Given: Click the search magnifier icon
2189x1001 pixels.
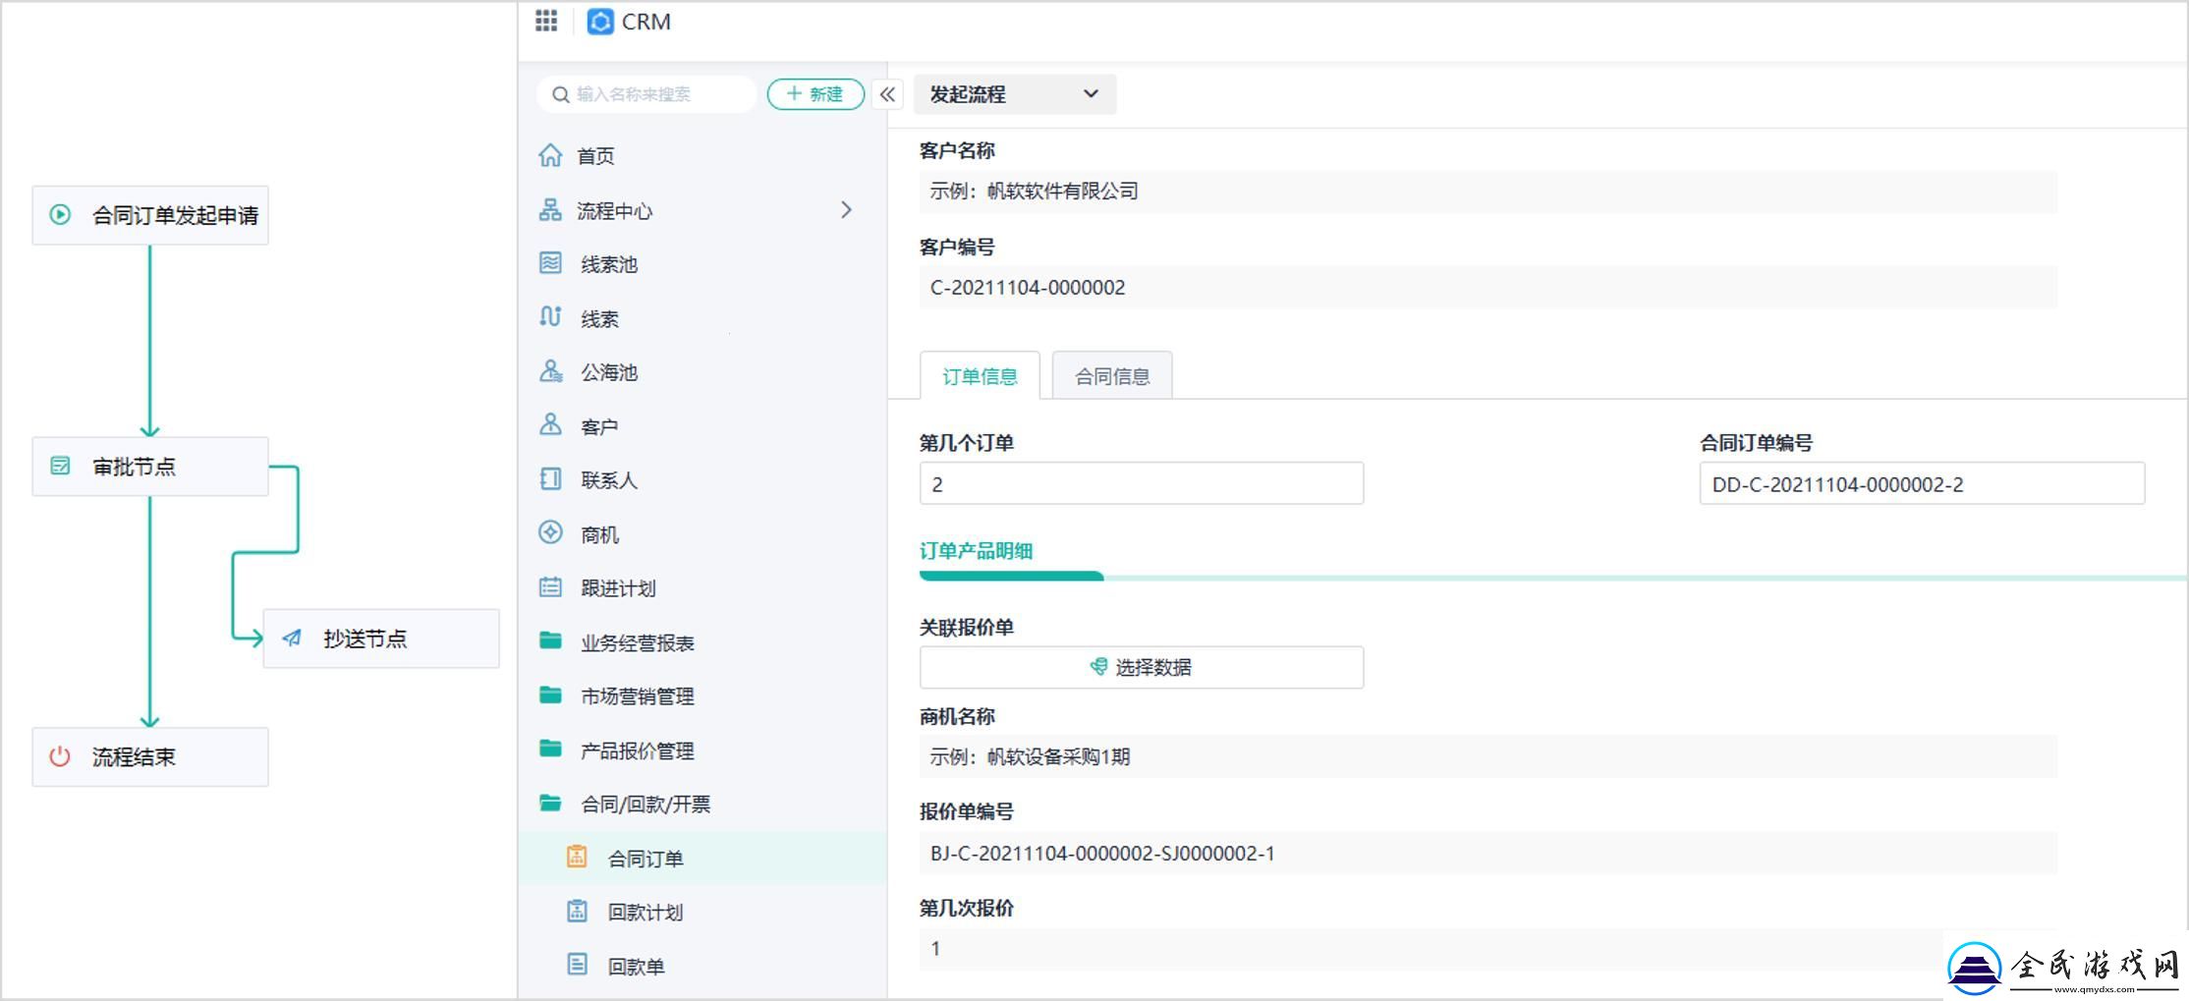Looking at the screenshot, I should tap(560, 94).
